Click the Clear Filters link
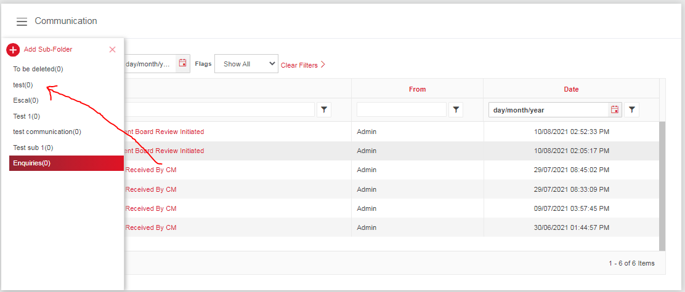The width and height of the screenshot is (685, 292). coord(302,65)
